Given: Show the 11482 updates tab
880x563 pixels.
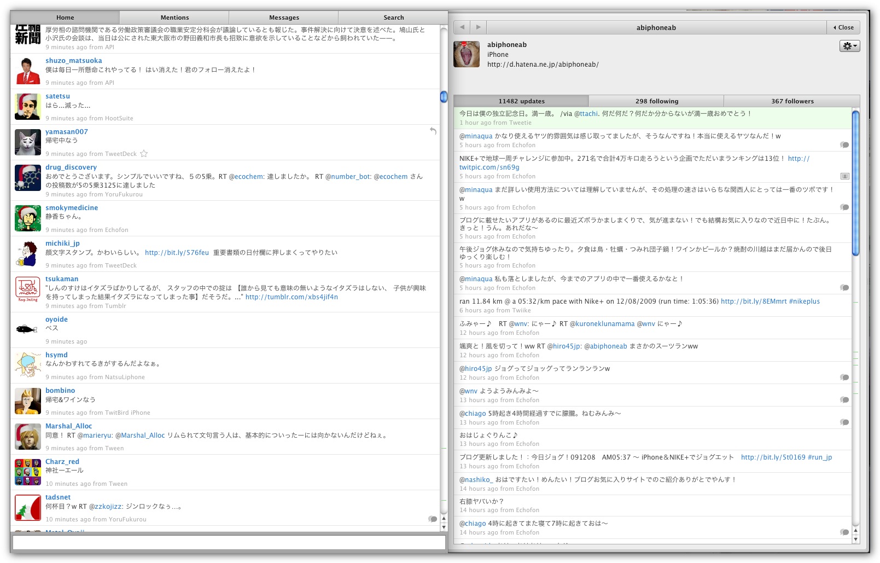Looking at the screenshot, I should click(x=521, y=101).
